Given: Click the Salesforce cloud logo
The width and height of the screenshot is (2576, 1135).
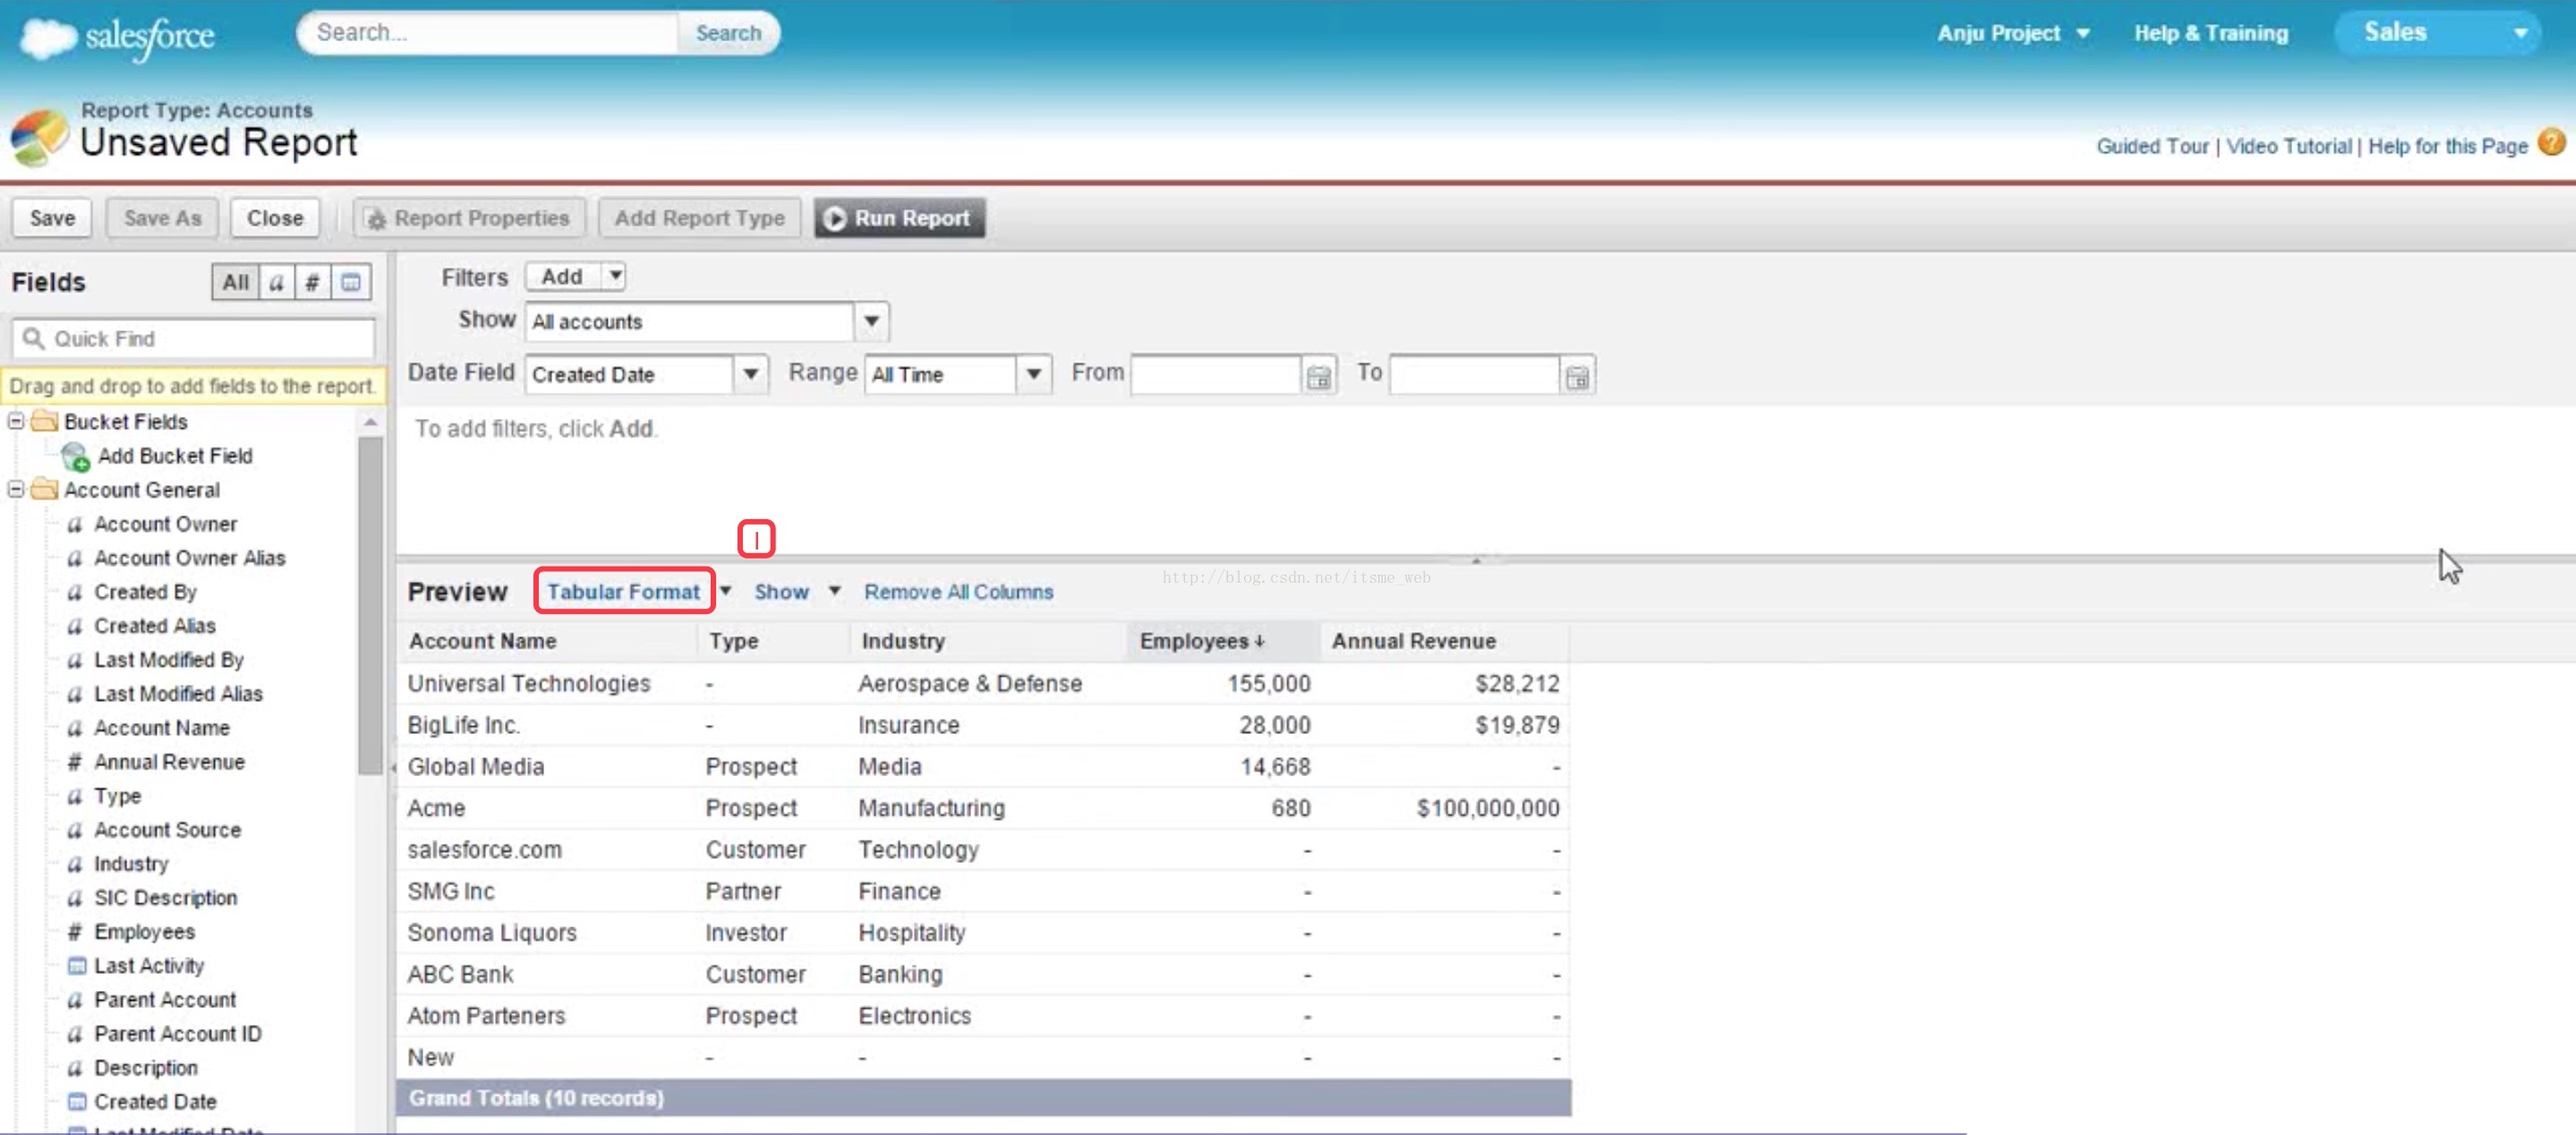Looking at the screenshot, I should pos(48,37).
